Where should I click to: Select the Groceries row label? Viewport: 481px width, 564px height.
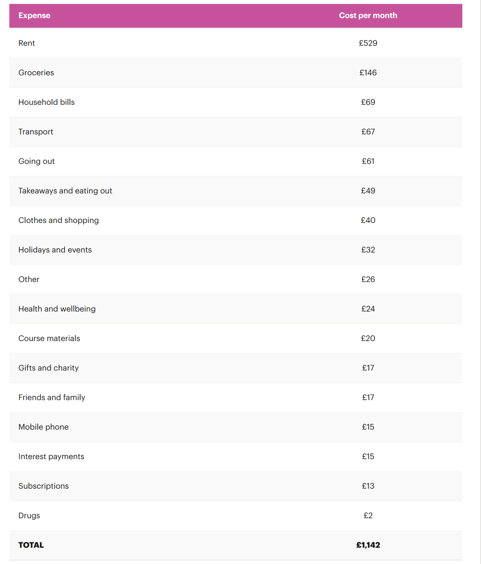(x=36, y=73)
